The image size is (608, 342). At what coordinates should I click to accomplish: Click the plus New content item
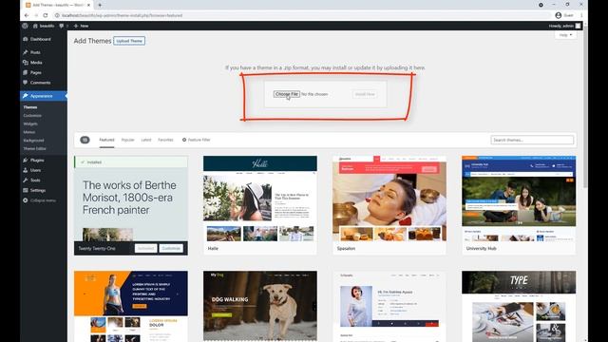coord(81,26)
